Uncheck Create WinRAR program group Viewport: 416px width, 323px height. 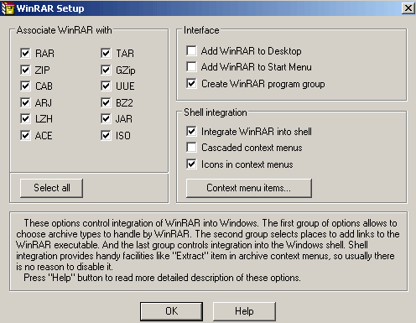pyautogui.click(x=191, y=83)
